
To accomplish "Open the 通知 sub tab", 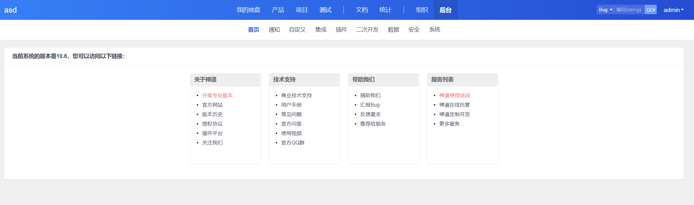I will click(x=274, y=29).
